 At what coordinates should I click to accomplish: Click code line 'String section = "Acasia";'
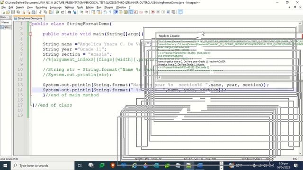77,54
